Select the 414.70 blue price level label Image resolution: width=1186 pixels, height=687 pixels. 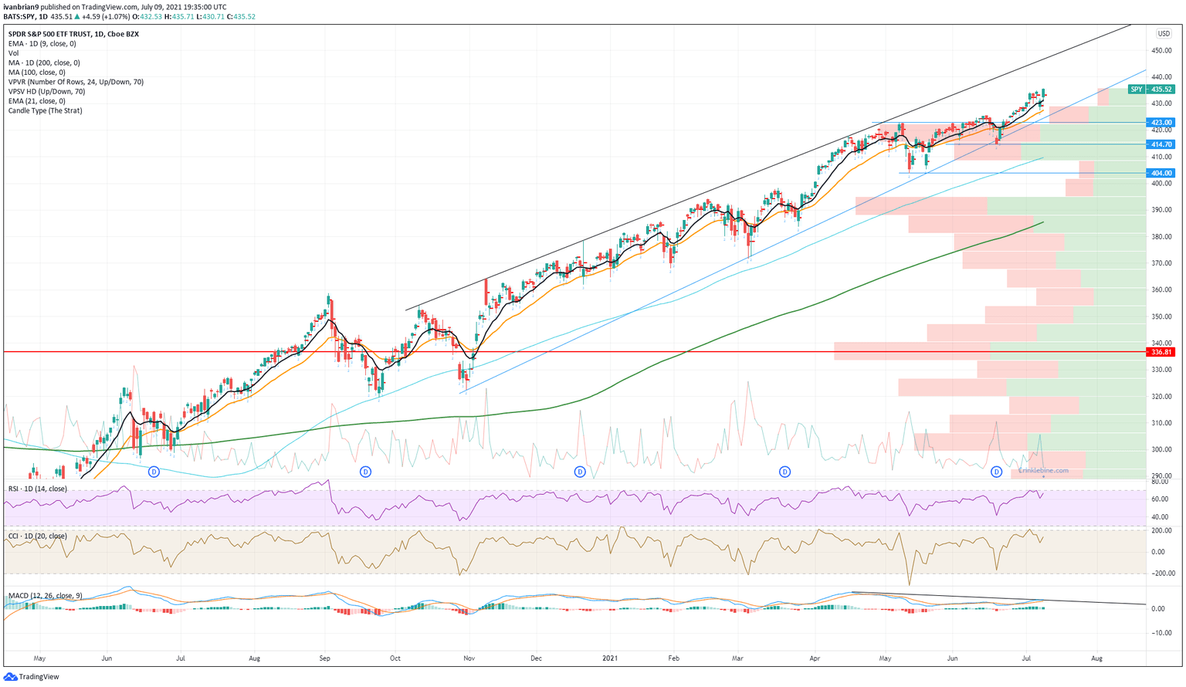pos(1161,144)
